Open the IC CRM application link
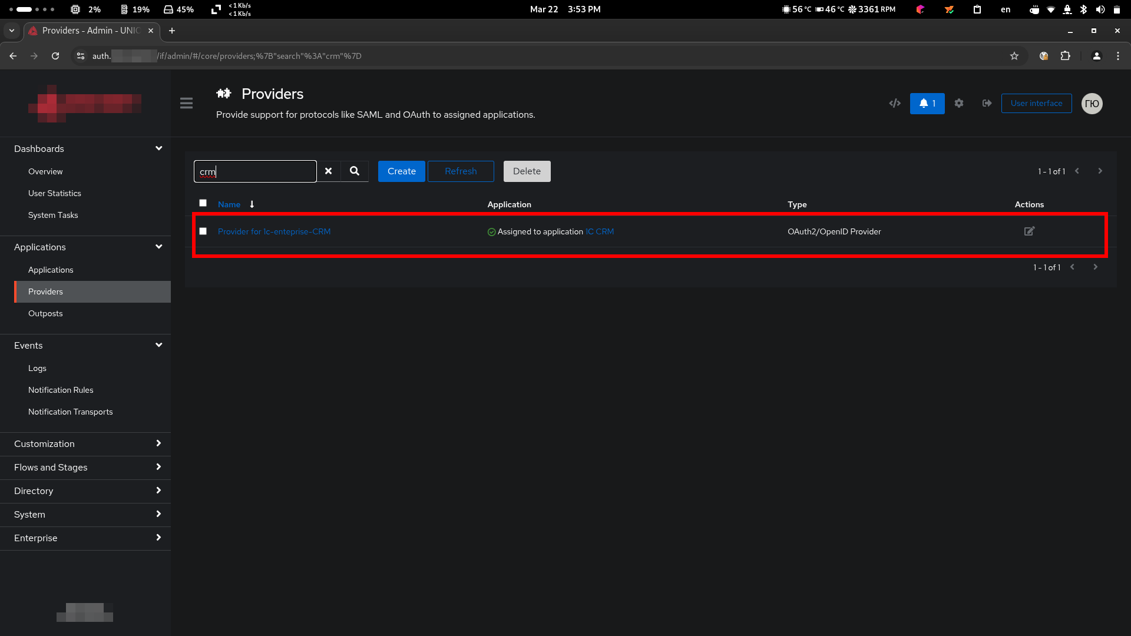This screenshot has height=636, width=1131. [600, 232]
